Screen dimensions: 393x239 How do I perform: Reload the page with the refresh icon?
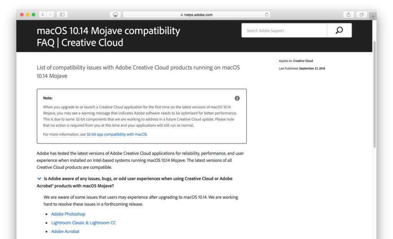pyautogui.click(x=267, y=15)
